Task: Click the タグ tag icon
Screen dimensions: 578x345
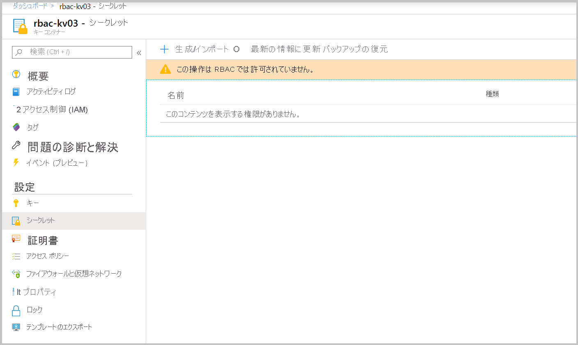Action: pos(16,127)
